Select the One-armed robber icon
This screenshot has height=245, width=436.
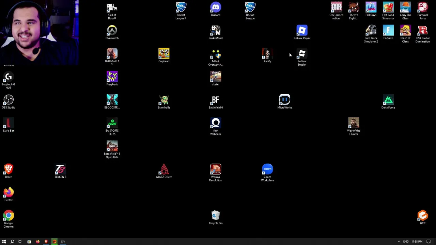pyautogui.click(x=337, y=11)
